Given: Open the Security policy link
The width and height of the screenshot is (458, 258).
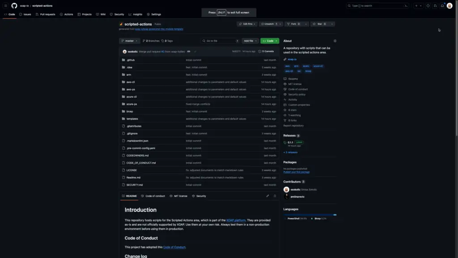Looking at the screenshot, I should (297, 95).
